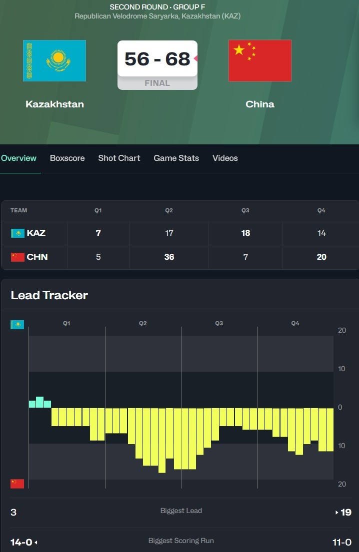Open the Shot Chart tab

tap(119, 158)
